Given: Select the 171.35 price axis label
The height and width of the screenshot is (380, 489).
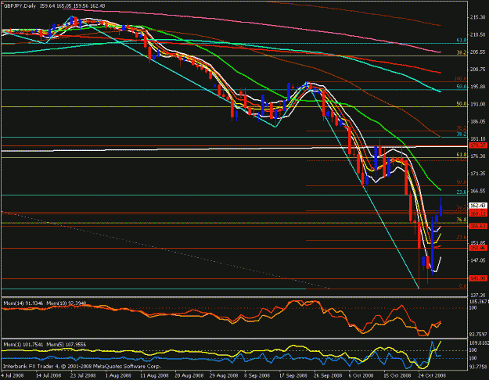Looking at the screenshot, I should (477, 174).
